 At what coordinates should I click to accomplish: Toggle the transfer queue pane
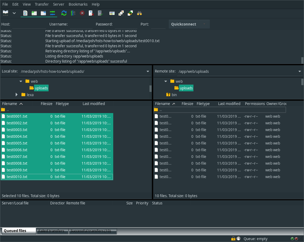point(53,13)
